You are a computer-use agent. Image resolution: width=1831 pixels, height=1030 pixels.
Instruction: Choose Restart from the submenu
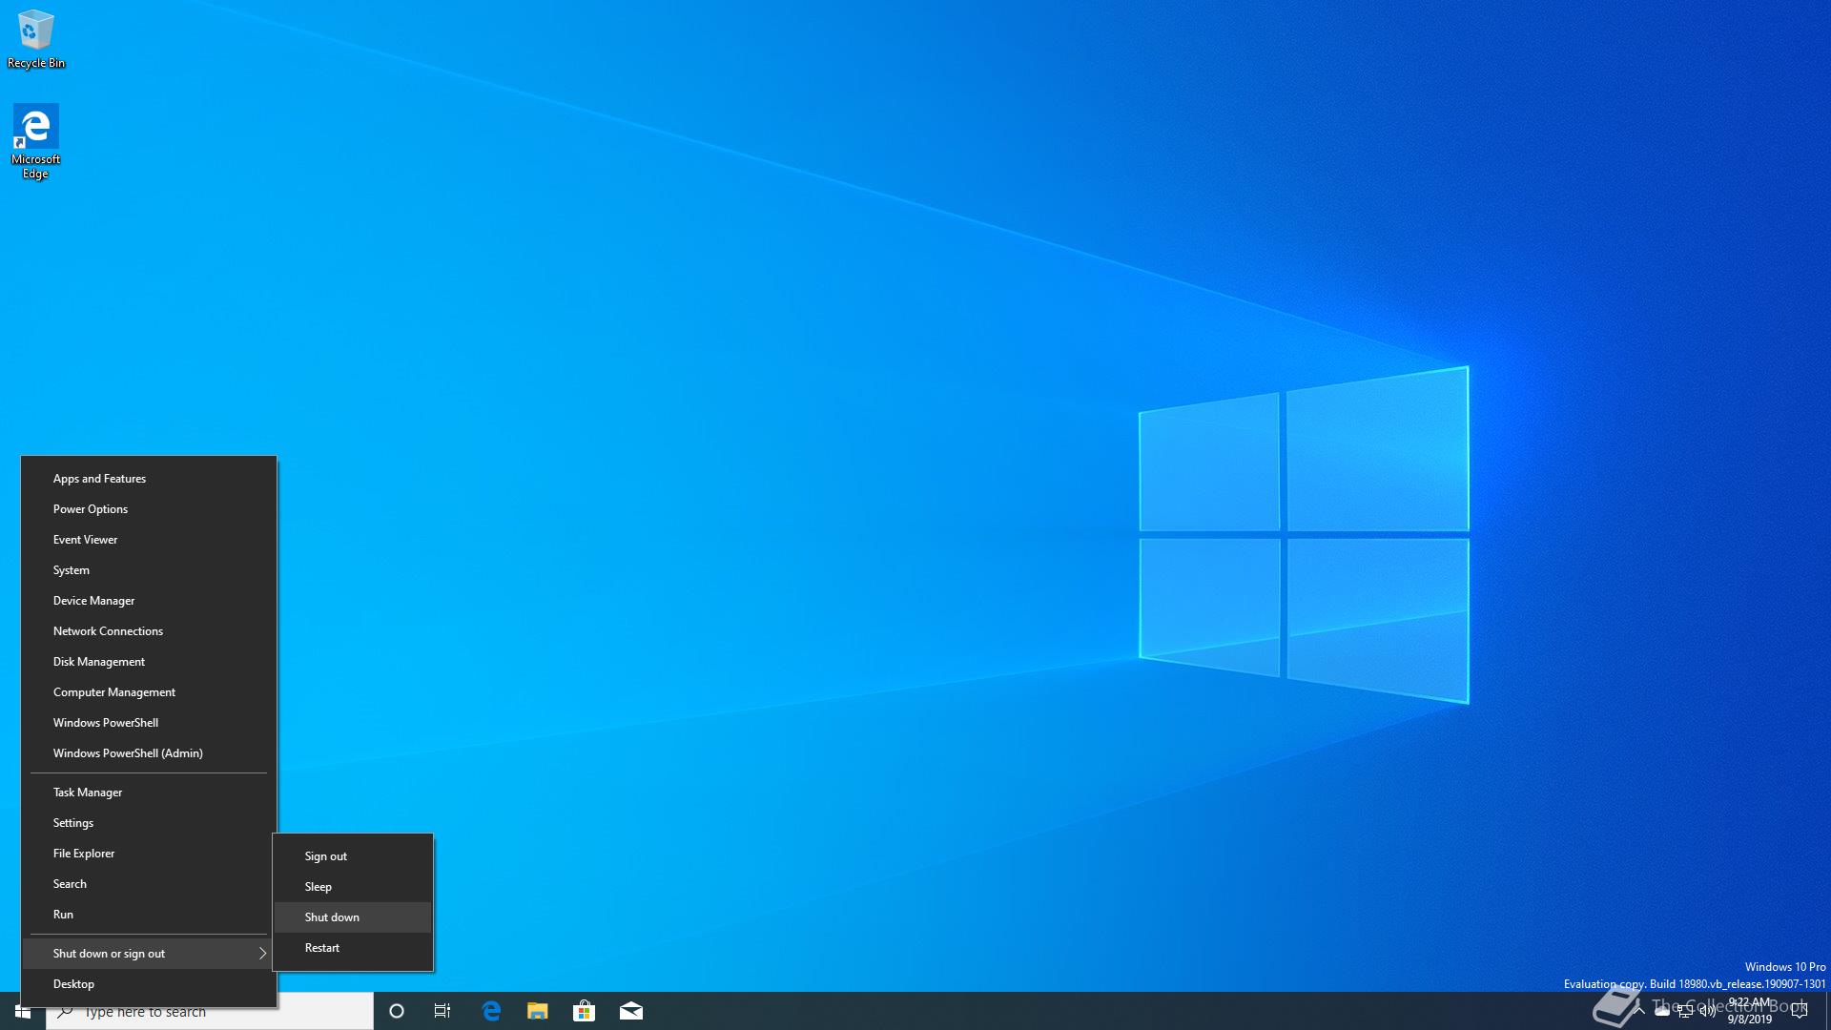pyautogui.click(x=322, y=948)
